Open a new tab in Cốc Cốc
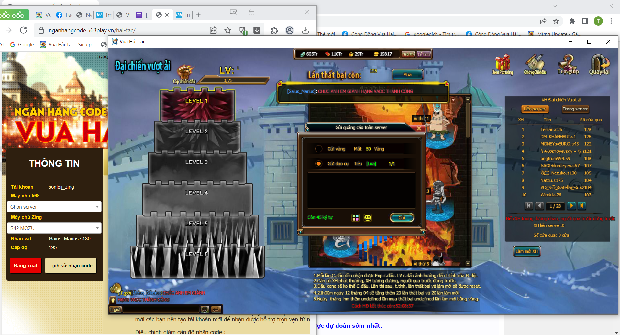This screenshot has width=620, height=335. [x=198, y=15]
